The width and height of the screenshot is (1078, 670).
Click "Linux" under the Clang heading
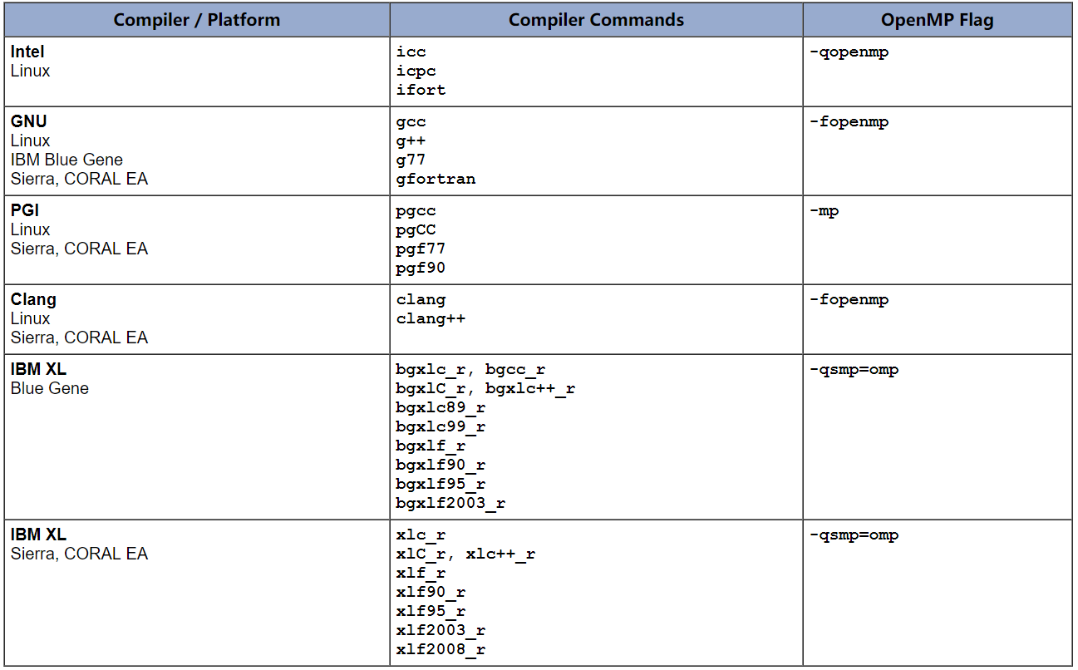(x=30, y=318)
